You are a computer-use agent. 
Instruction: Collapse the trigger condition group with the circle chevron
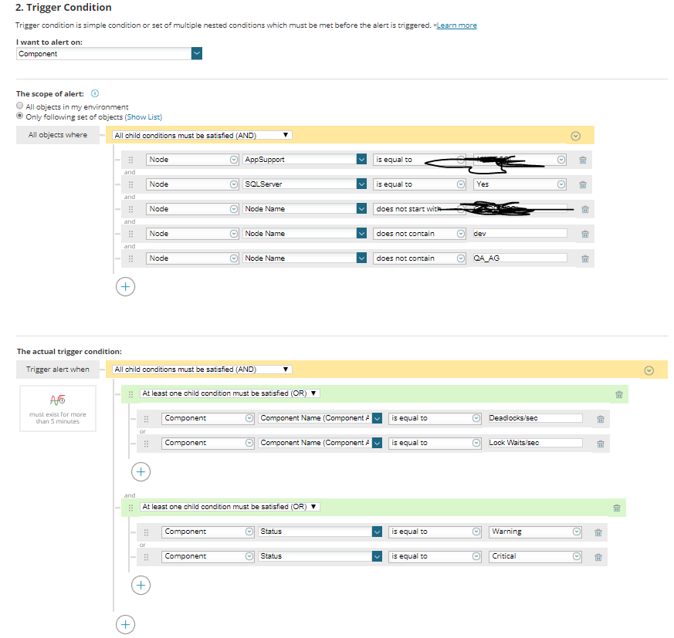[649, 370]
